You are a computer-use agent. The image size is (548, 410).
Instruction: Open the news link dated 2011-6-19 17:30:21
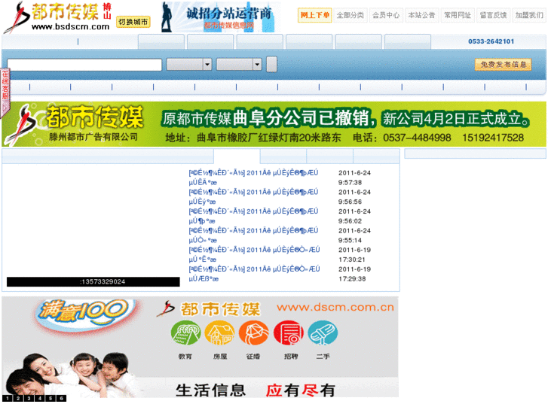click(x=254, y=254)
